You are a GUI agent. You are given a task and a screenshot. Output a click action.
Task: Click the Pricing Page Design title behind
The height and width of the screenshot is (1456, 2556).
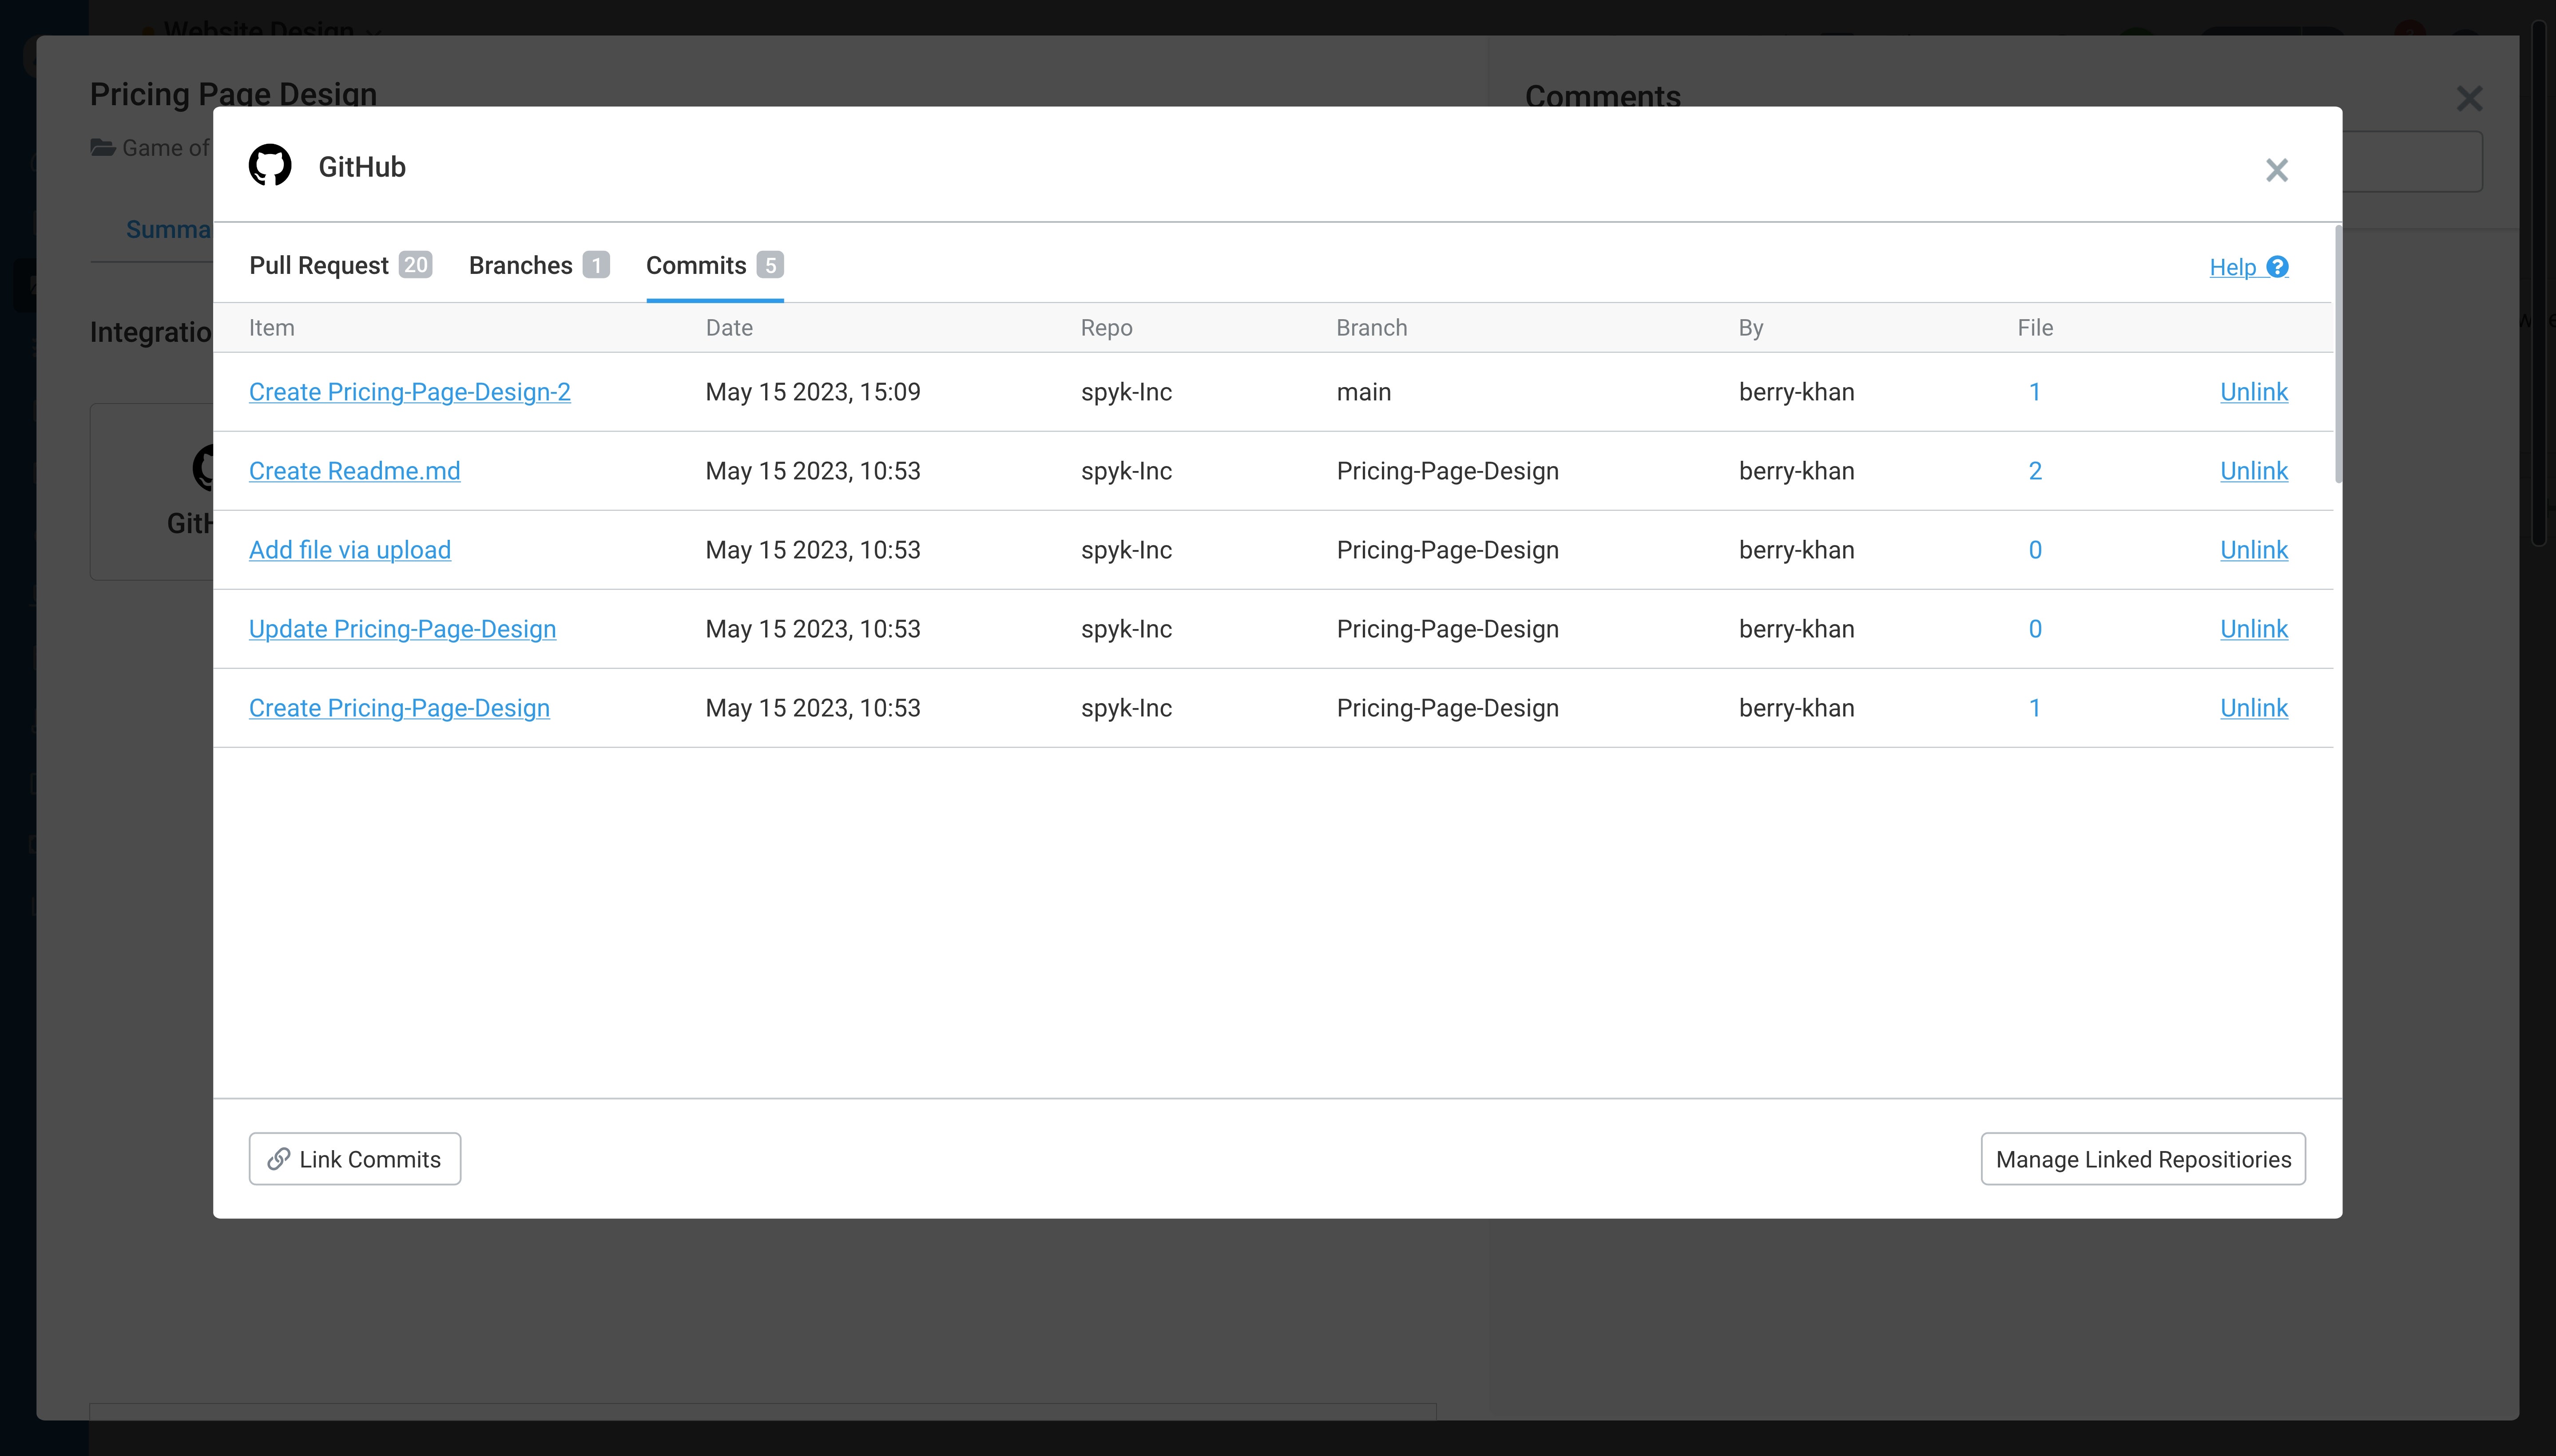[233, 94]
